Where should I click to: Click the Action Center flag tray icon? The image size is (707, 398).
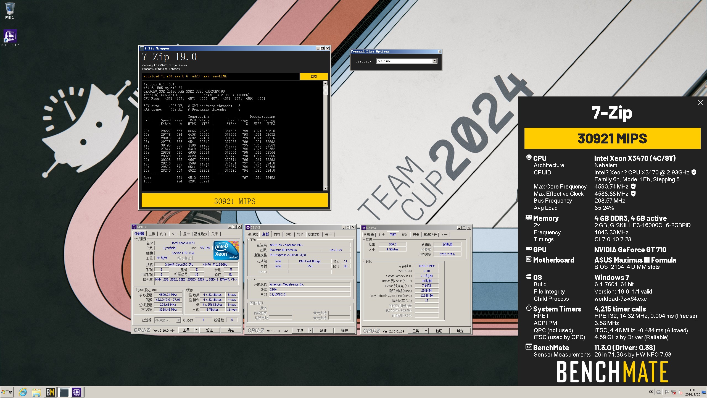click(667, 392)
